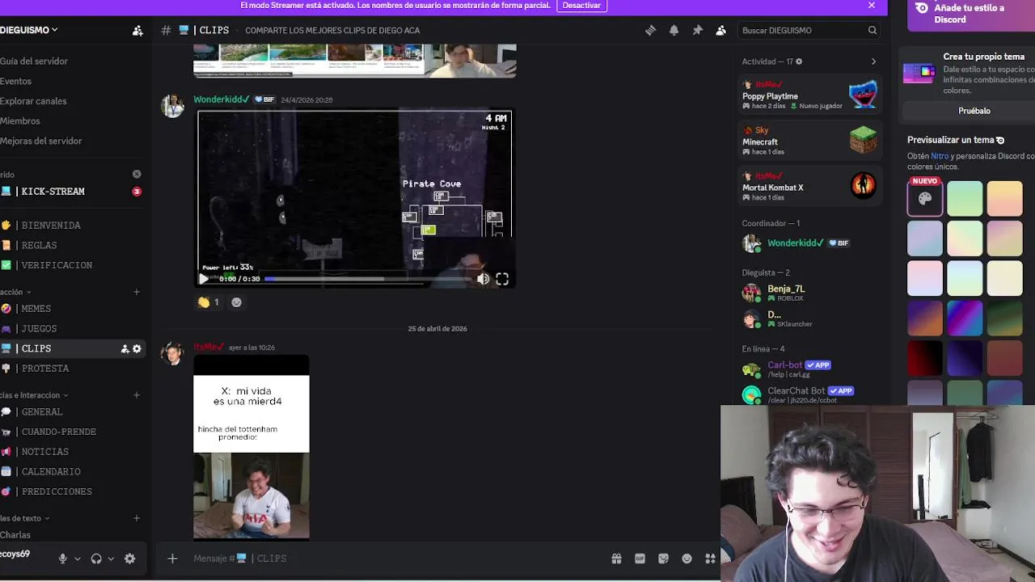This screenshot has width=1035, height=582.
Task: Enter fullscreen on the video clip
Action: (x=502, y=279)
